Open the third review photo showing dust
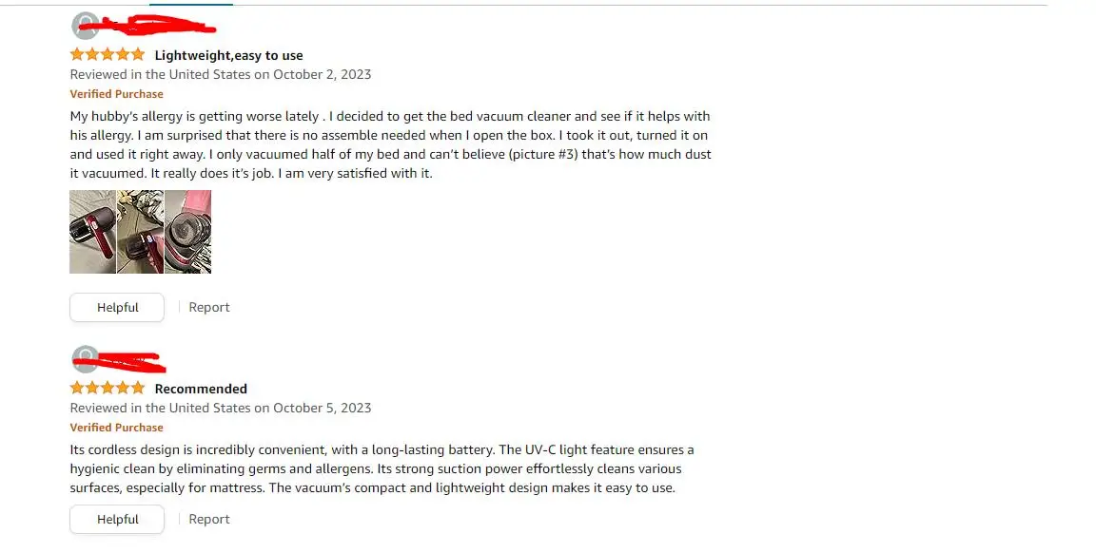Image resolution: width=1096 pixels, height=553 pixels. [187, 232]
